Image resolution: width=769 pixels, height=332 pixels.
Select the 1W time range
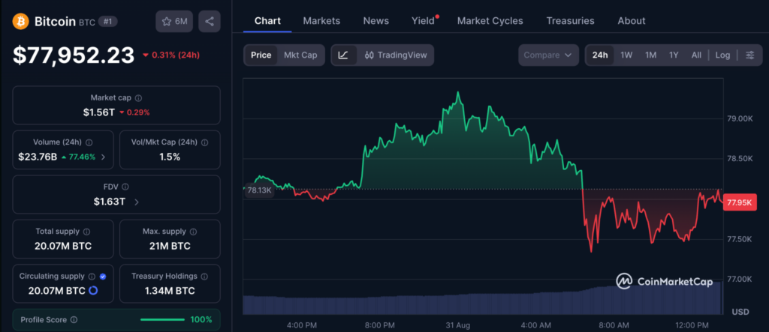pos(626,55)
